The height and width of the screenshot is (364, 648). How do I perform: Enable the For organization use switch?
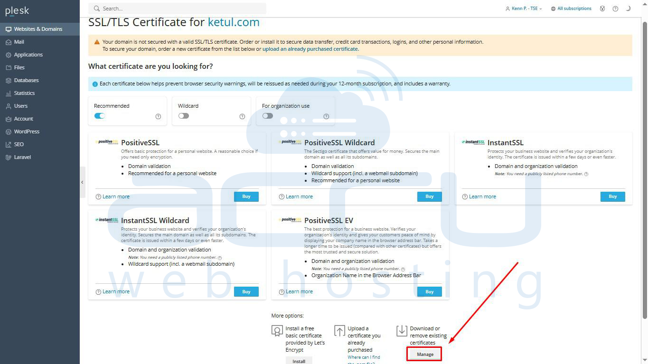click(x=268, y=116)
